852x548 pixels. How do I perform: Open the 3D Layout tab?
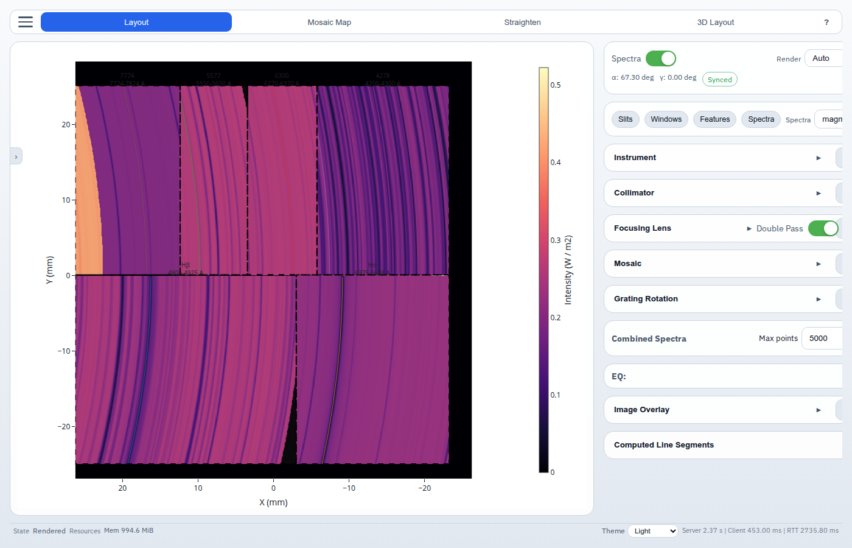(715, 22)
